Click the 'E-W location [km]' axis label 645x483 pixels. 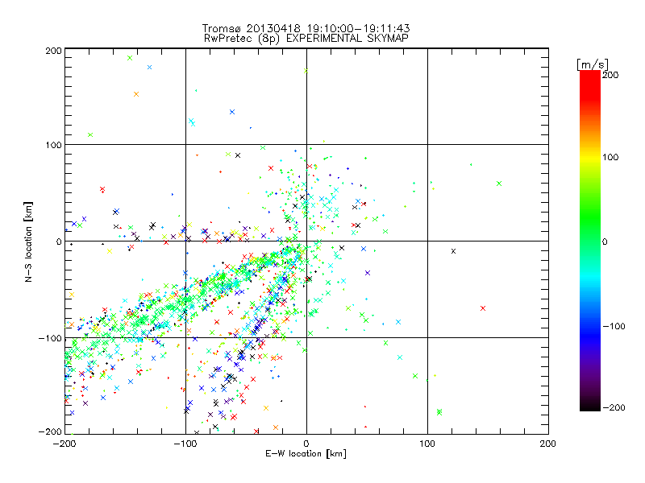click(x=306, y=453)
